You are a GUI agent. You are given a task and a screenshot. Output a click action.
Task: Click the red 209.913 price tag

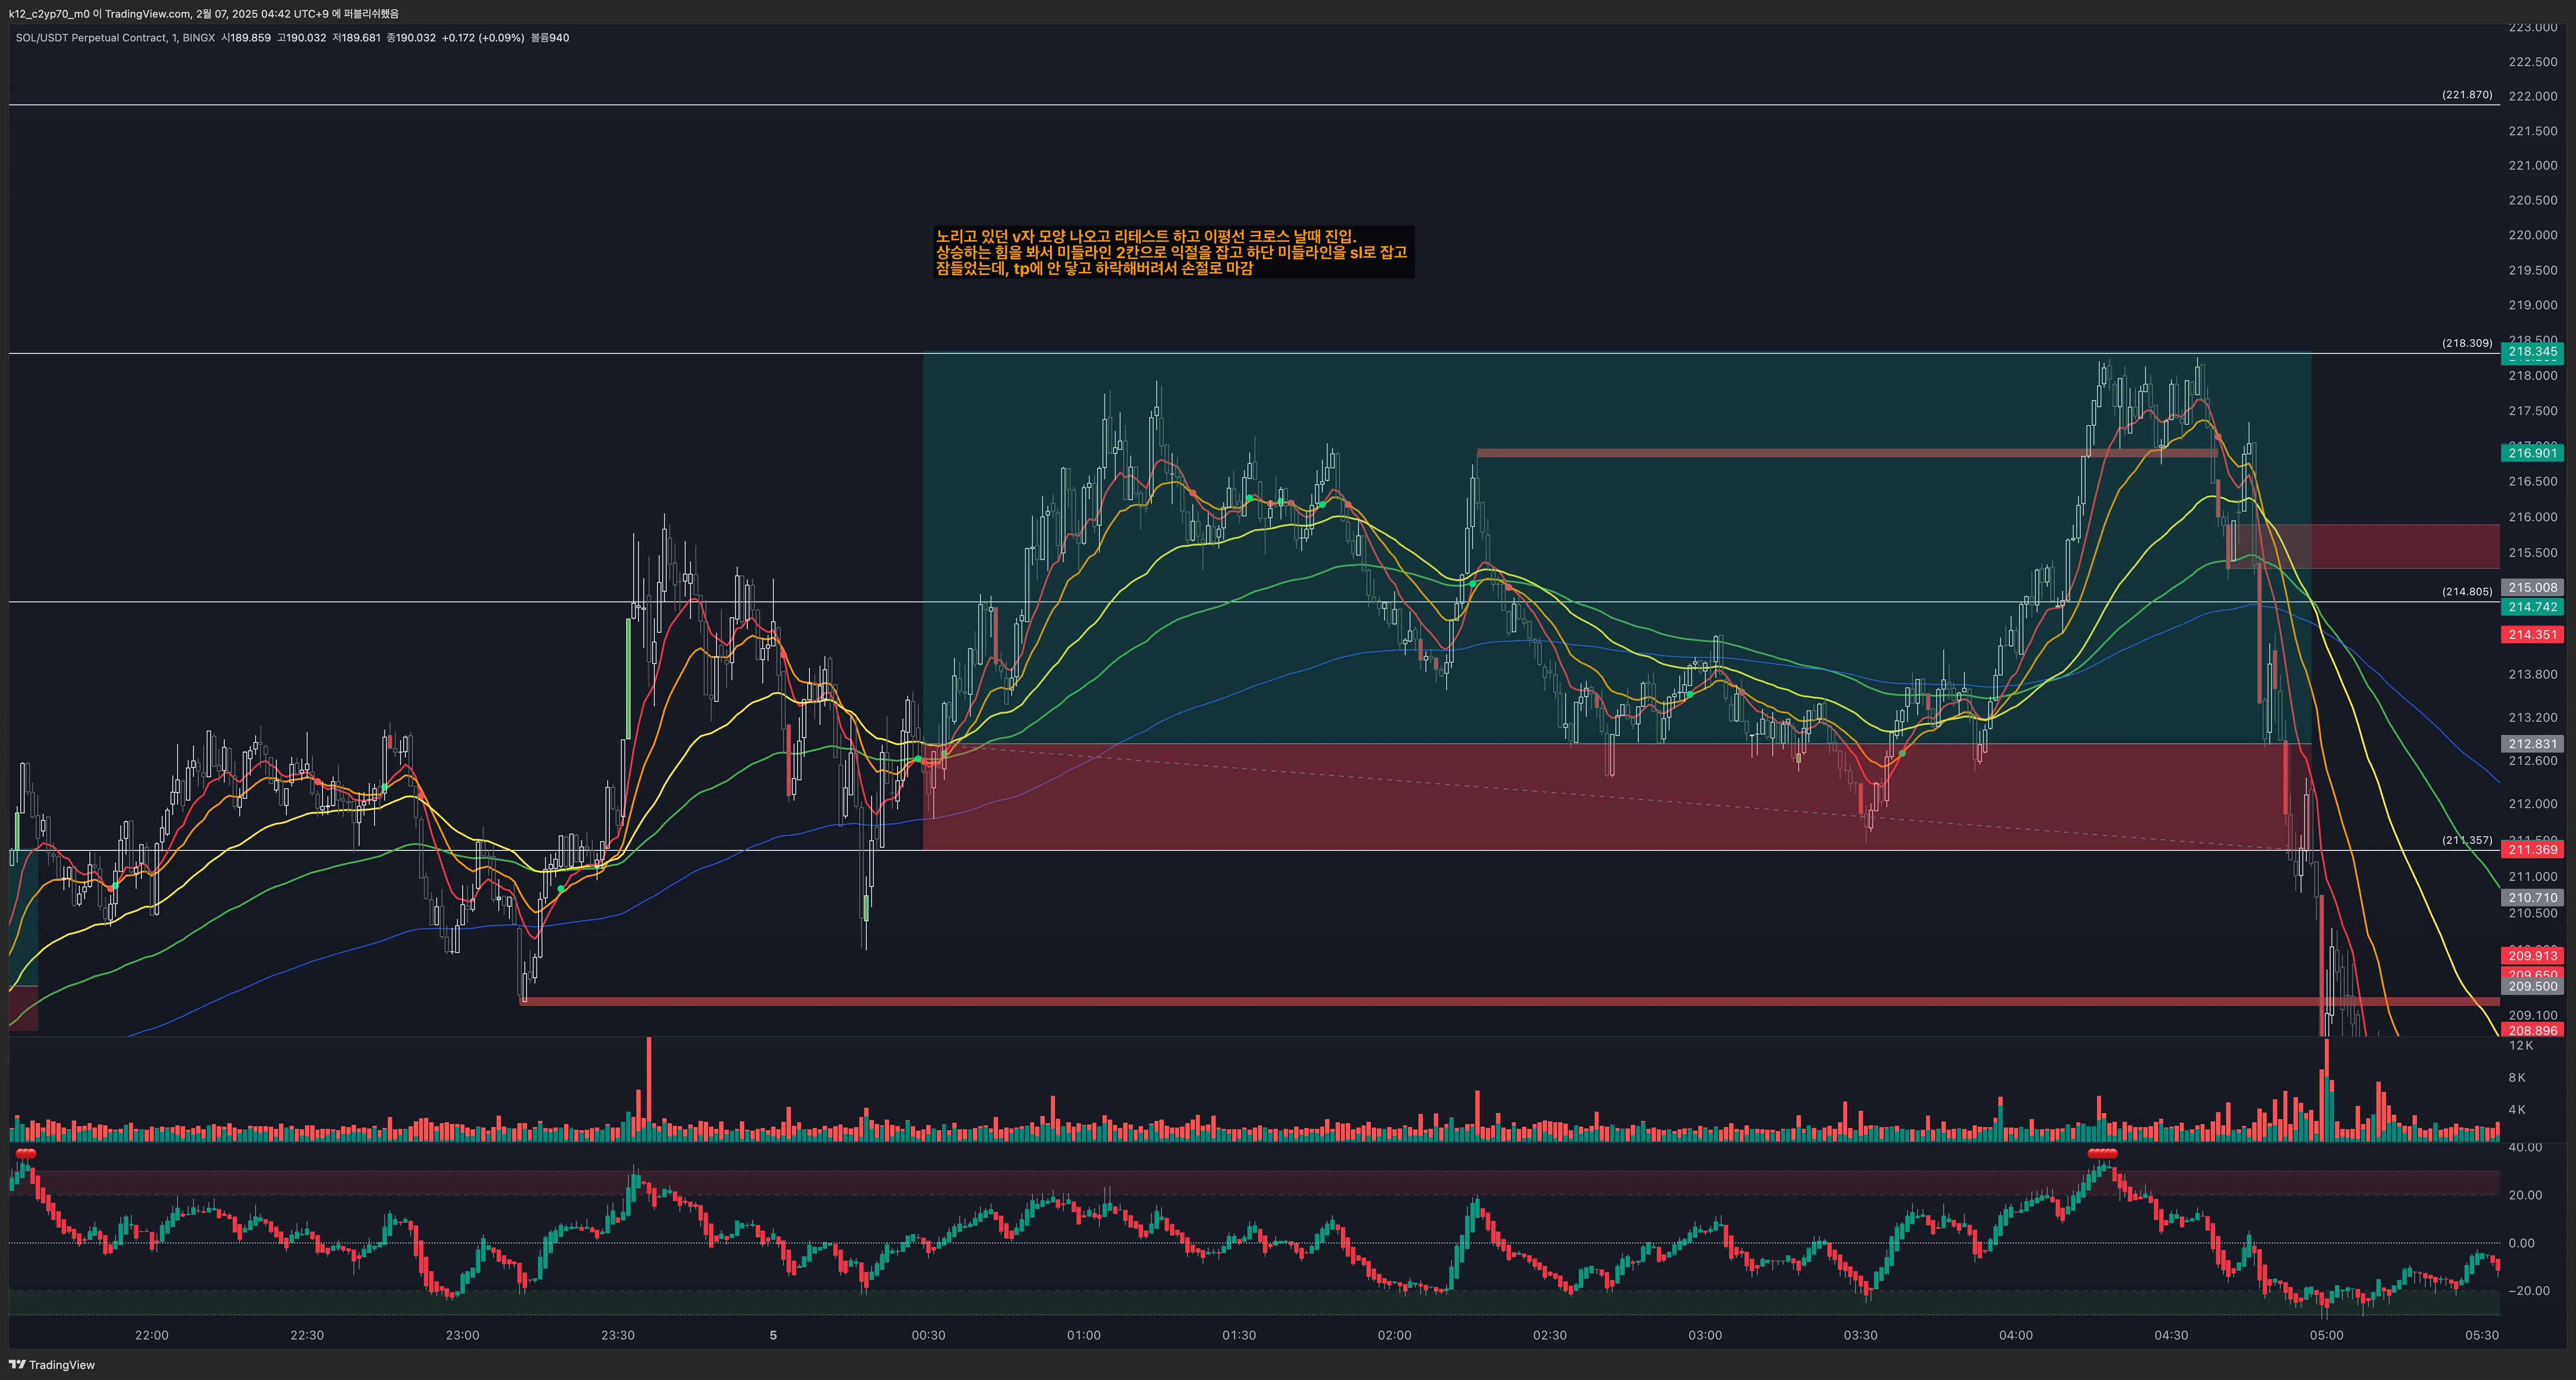coord(2532,956)
